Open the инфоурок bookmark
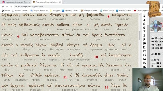Image resolution: width=163 pixels, height=91 pixels. click(55, 11)
